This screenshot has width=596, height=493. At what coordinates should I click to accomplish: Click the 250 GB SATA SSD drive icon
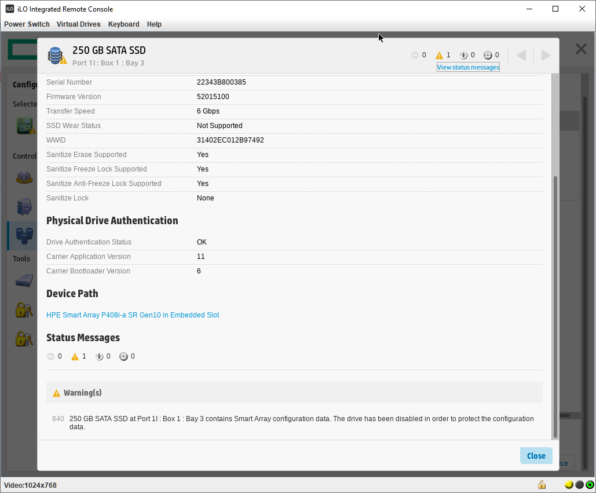[x=56, y=56]
